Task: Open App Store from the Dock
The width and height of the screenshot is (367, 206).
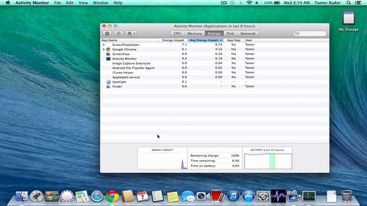Action: [248, 196]
